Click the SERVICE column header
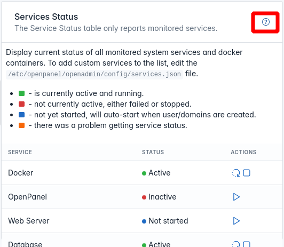The height and width of the screenshot is (247, 284). (x=20, y=152)
